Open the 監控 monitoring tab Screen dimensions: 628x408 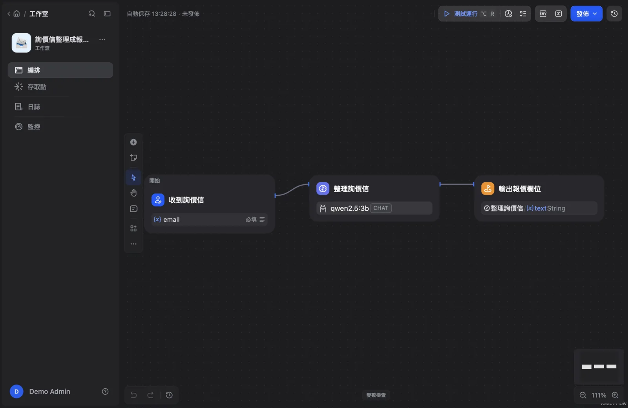pyautogui.click(x=60, y=127)
